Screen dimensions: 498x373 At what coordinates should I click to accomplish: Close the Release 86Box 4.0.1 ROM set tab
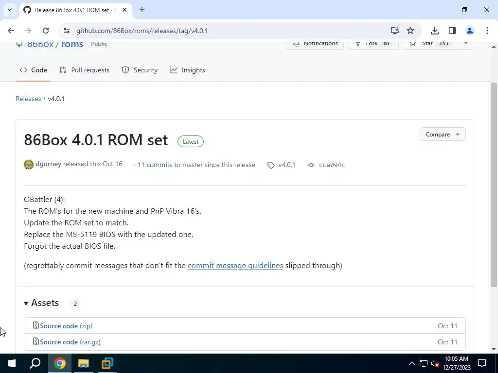pos(124,10)
